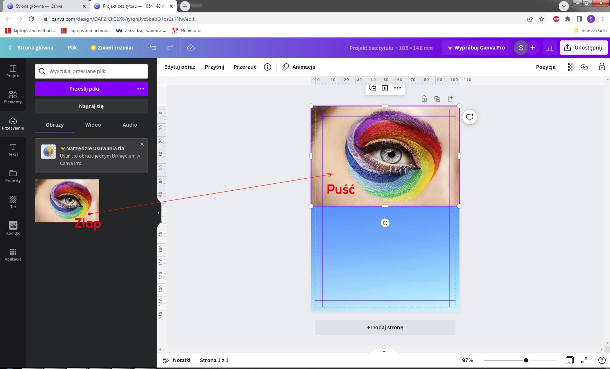610x369 pixels.
Task: Open the Przerzuć flip menu
Action: [x=245, y=67]
